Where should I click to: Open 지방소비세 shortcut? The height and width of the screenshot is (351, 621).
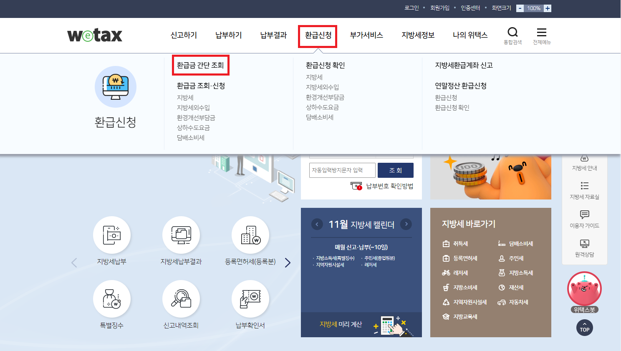[460, 288]
